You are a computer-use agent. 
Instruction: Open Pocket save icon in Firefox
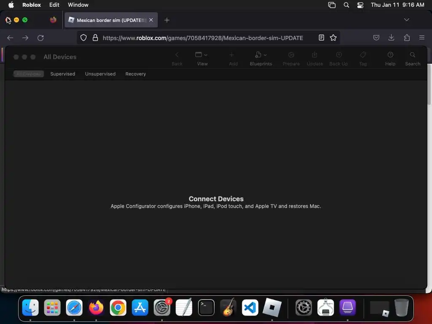(x=376, y=38)
